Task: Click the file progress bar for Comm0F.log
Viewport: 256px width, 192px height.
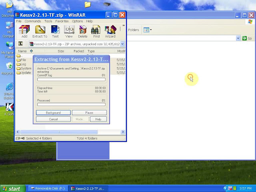Action: (x=71, y=80)
